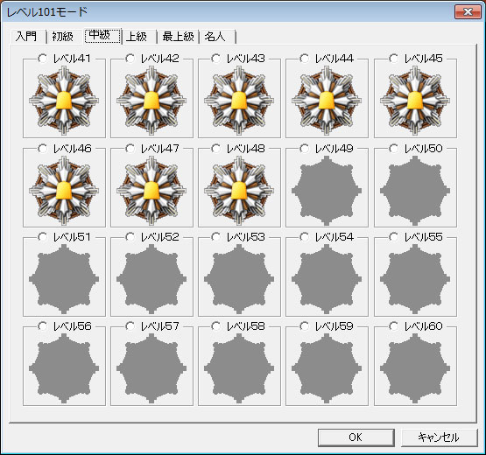Switch to the 入門 tab

point(26,37)
